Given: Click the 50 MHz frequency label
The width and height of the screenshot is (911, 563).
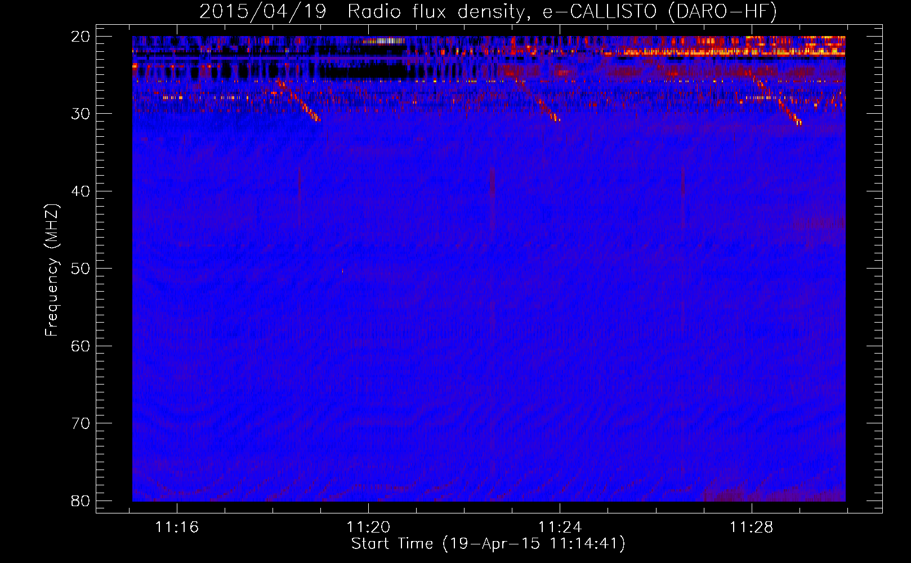Looking at the screenshot, I should point(81,269).
